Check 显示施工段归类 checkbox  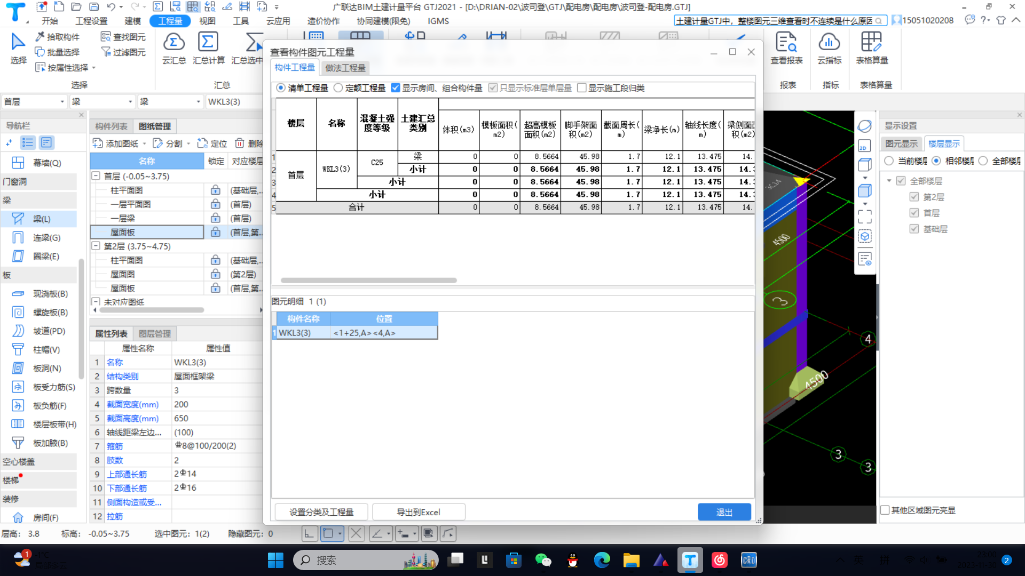pyautogui.click(x=582, y=88)
